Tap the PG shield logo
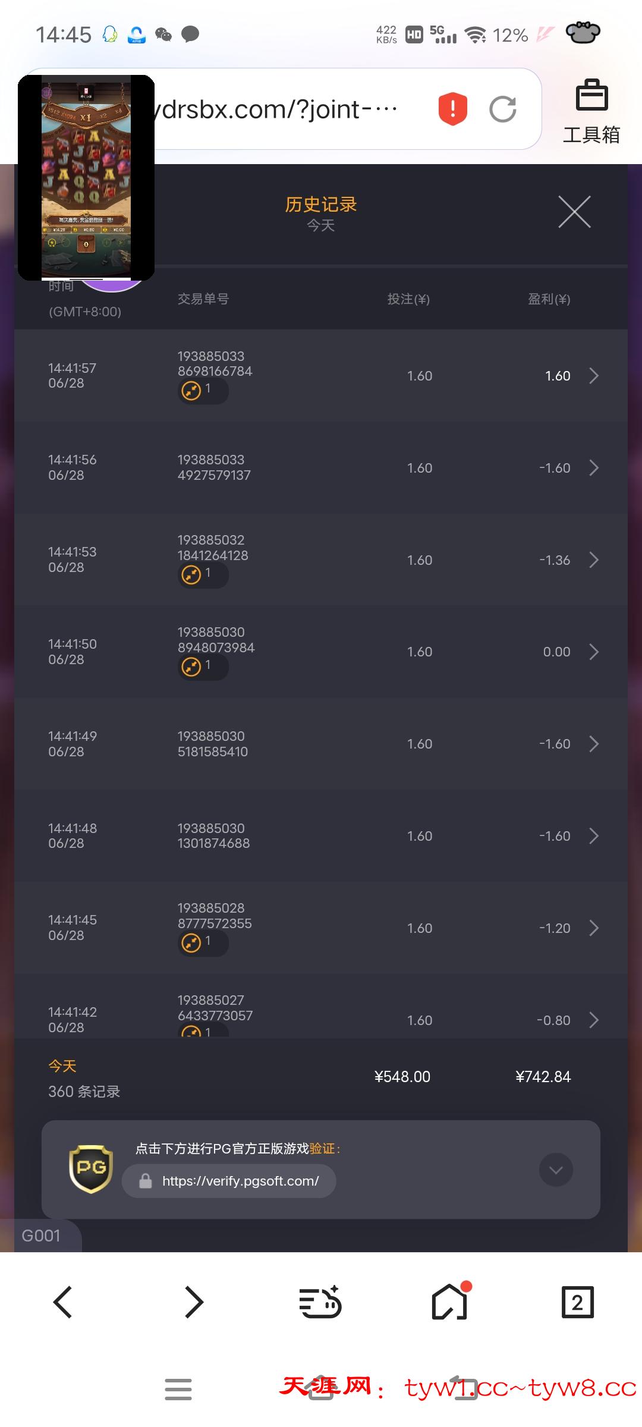Image resolution: width=642 pixels, height=1427 pixels. [x=91, y=1168]
